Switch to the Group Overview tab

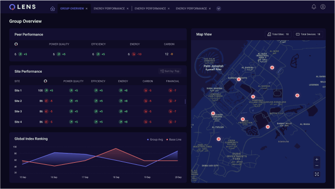click(x=72, y=9)
